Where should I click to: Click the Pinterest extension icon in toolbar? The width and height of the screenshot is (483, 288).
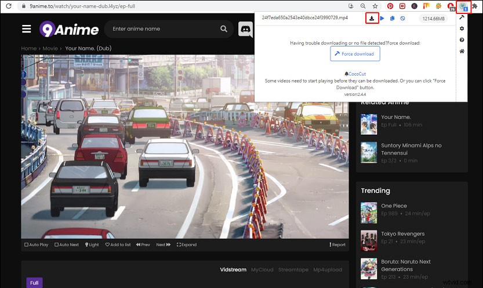[390, 6]
